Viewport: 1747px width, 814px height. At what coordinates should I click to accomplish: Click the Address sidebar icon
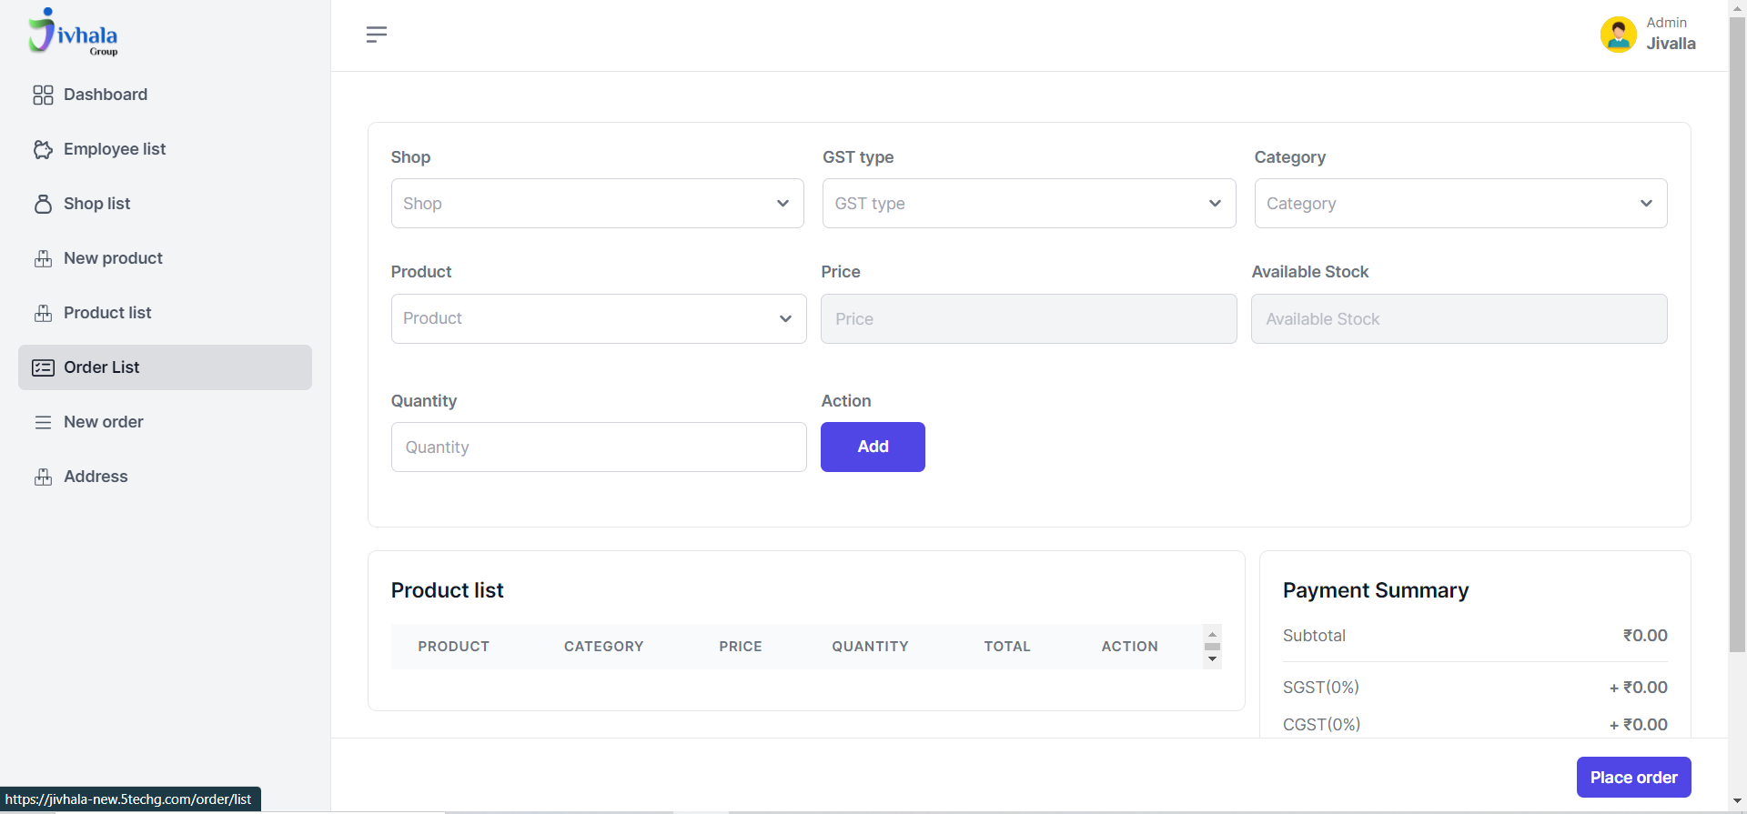pos(43,477)
